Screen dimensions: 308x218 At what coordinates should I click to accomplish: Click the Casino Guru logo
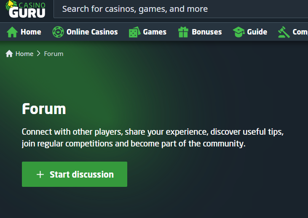click(26, 9)
